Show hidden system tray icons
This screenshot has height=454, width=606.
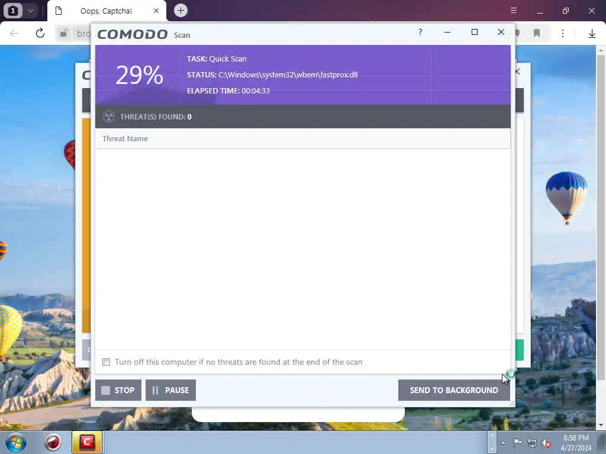pyautogui.click(x=503, y=443)
